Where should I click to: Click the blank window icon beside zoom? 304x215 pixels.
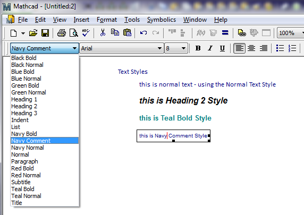tap(266, 33)
